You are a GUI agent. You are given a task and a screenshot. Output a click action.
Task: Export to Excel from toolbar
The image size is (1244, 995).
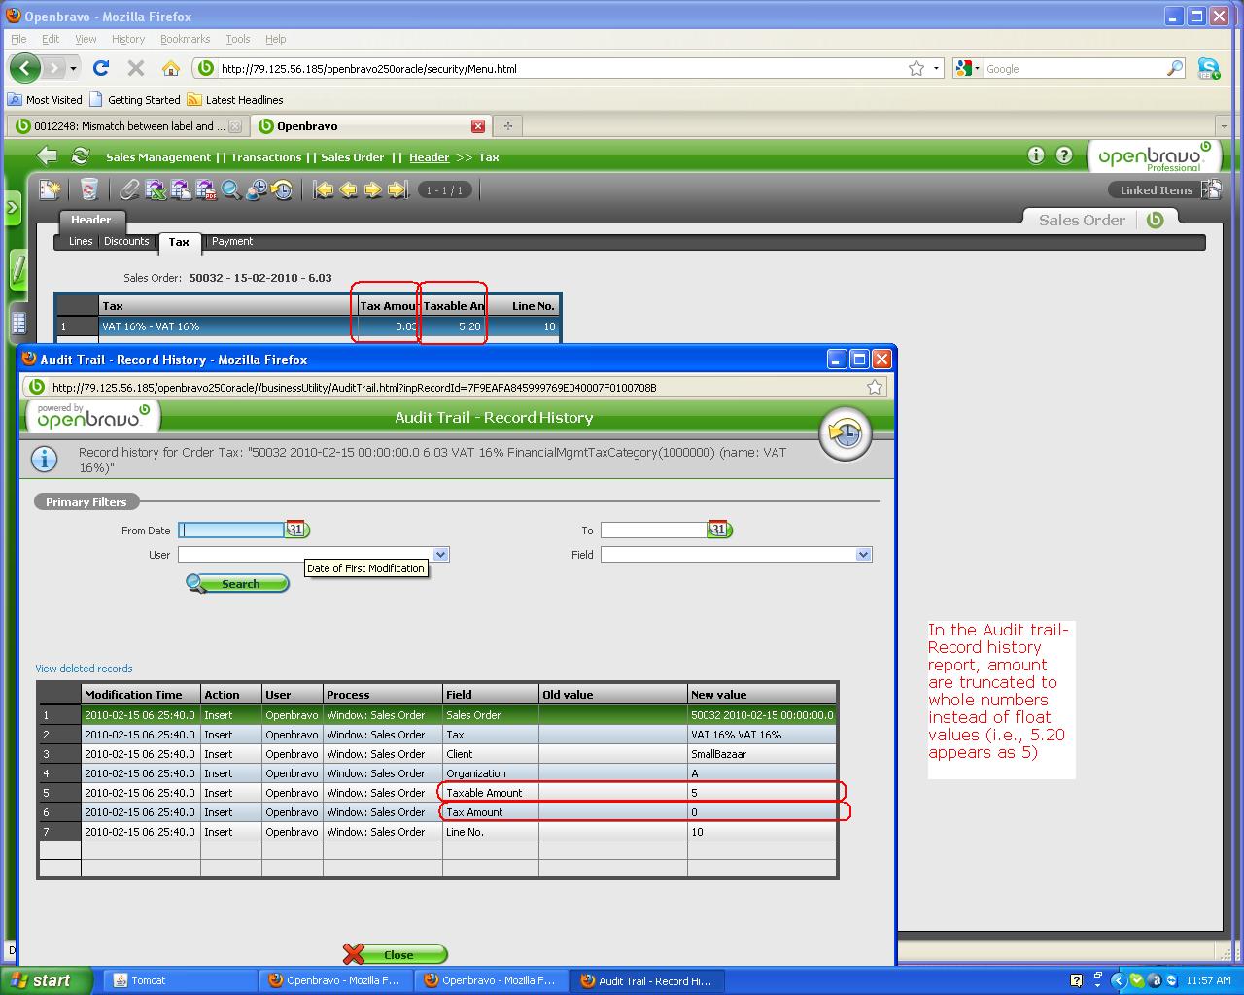click(155, 189)
